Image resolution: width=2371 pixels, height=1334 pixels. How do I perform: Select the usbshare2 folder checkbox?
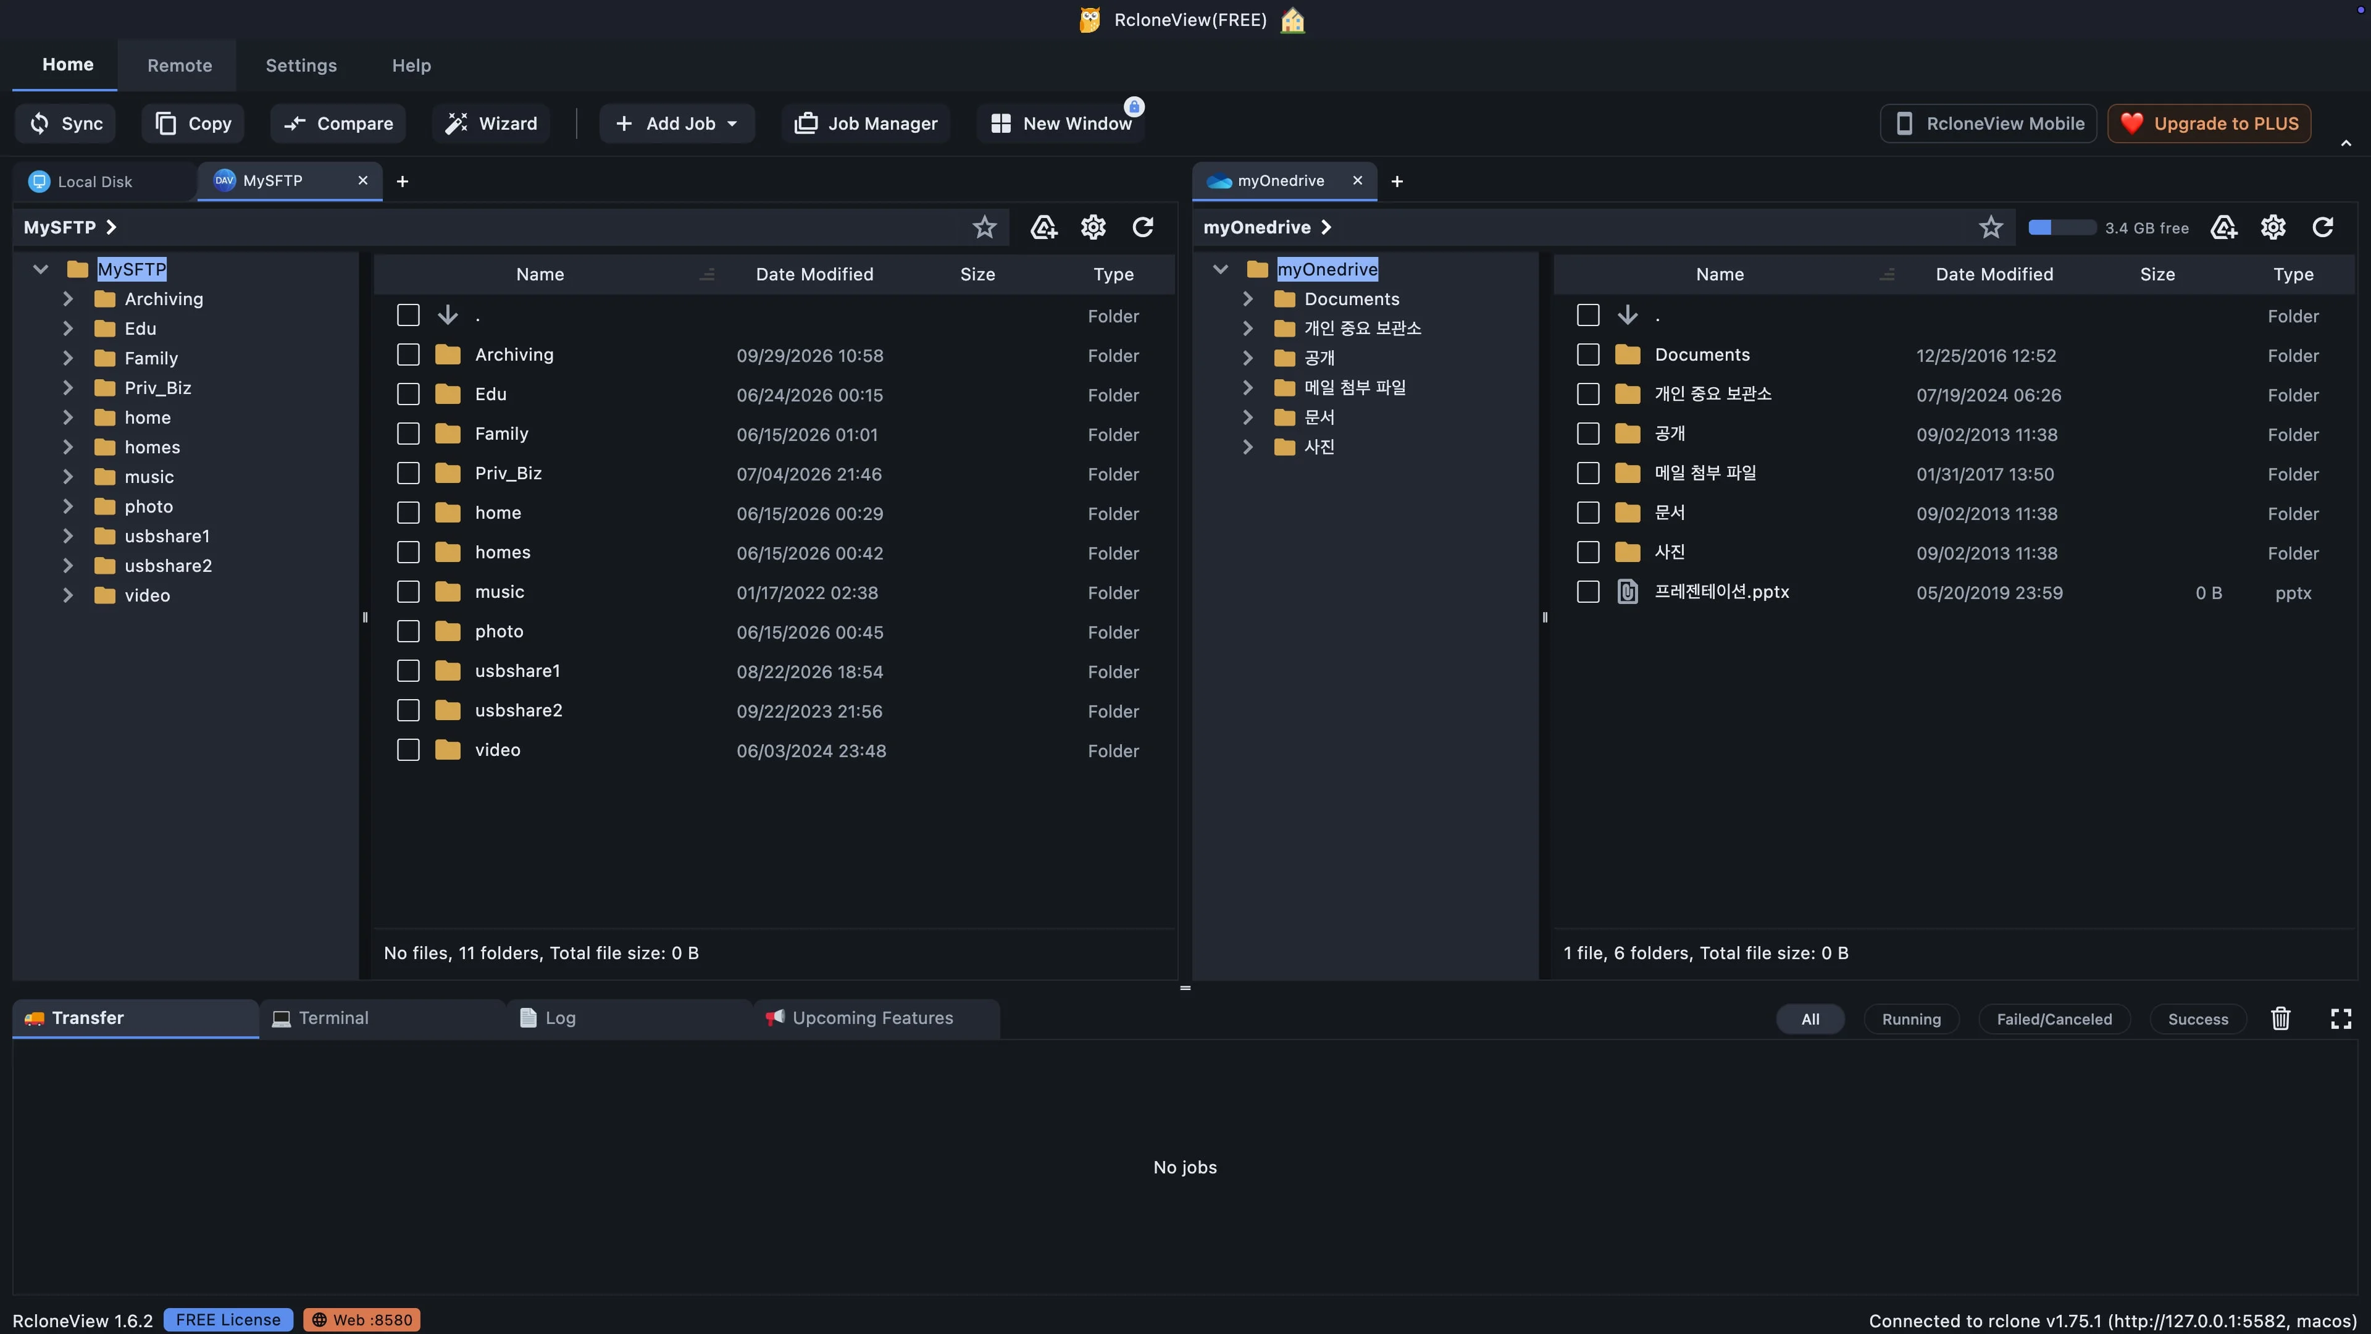coord(408,711)
